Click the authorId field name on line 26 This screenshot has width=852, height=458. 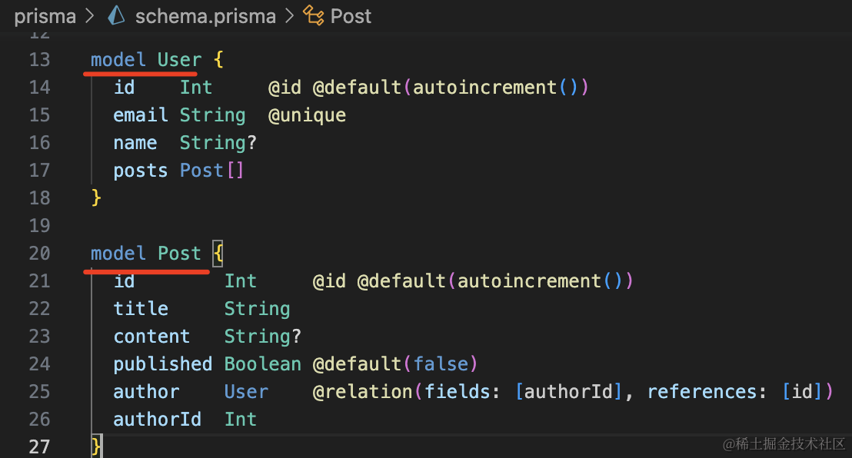pos(158,420)
